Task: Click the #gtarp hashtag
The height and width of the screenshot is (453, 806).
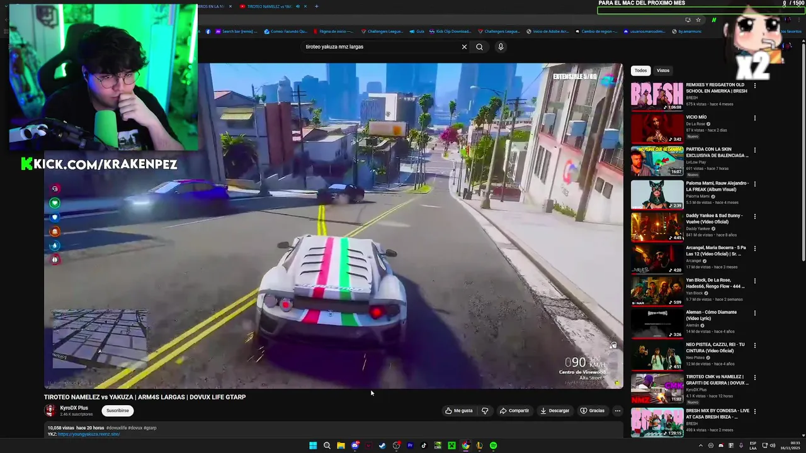Action: point(150,428)
